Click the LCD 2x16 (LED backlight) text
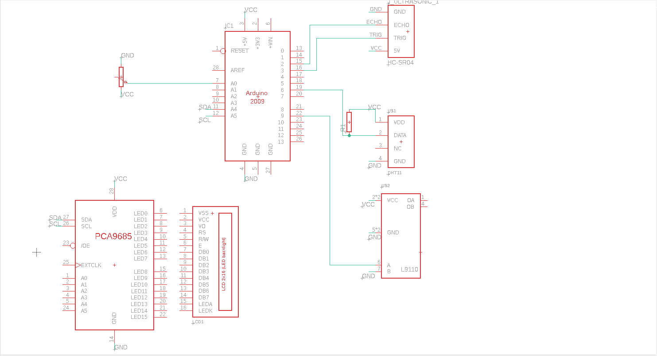Screen dimensions: 657x356 click(224, 264)
